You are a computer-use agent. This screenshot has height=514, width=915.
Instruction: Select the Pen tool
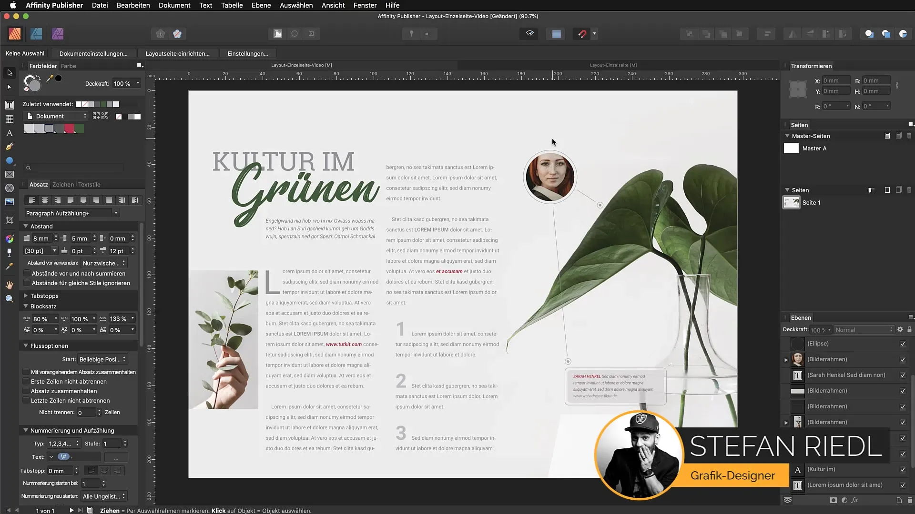click(10, 147)
